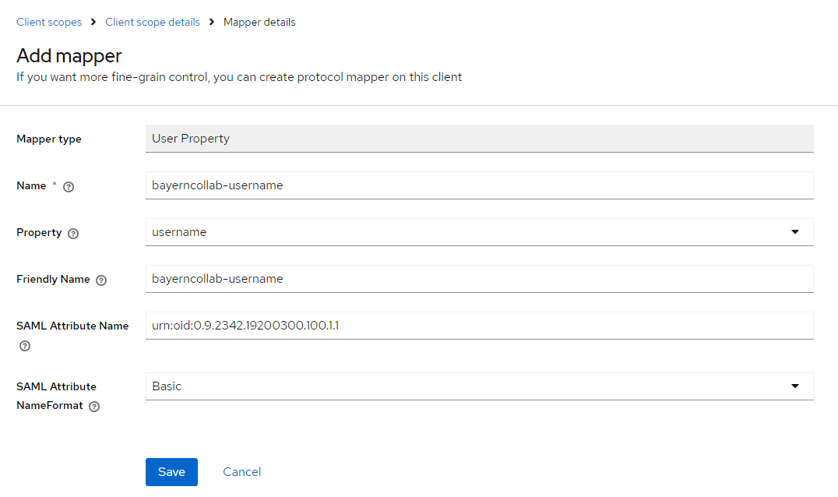Click the help icon next to Name
Image resolution: width=838 pixels, height=497 pixels.
point(69,187)
